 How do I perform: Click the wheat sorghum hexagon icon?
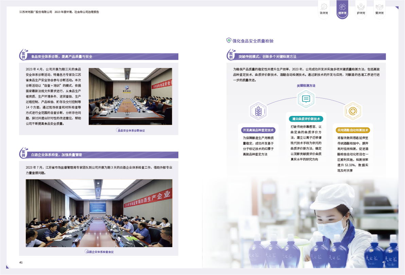[259, 111]
